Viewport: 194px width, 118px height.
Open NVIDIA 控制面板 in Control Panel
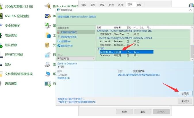tap(17, 16)
